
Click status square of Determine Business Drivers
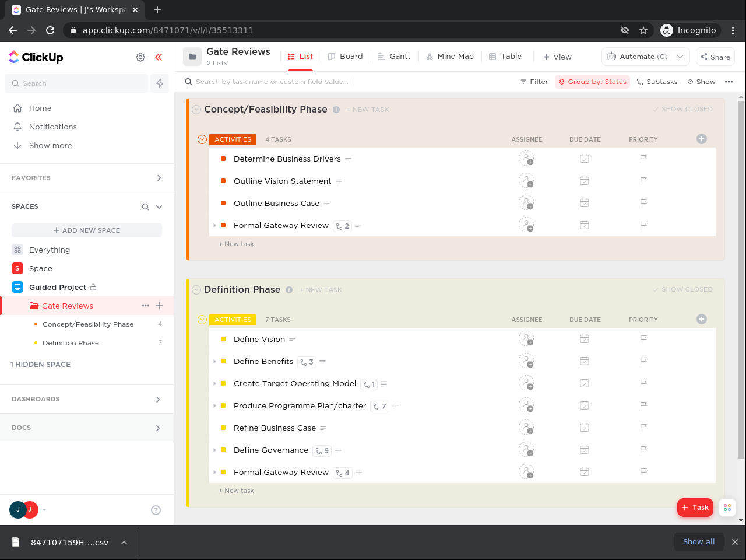click(x=223, y=159)
